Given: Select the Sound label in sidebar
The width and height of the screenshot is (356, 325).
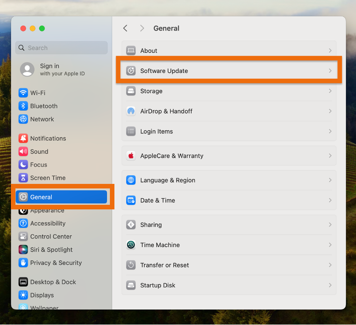Looking at the screenshot, I should 39,152.
